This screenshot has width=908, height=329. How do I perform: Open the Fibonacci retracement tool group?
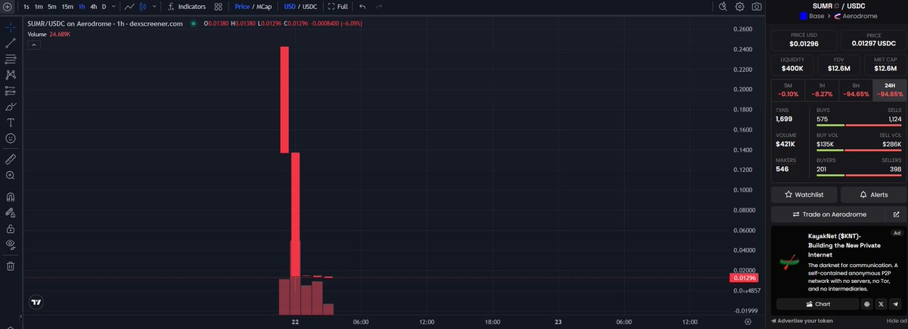[x=11, y=59]
